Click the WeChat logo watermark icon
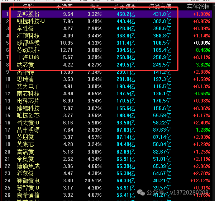The image size is (215, 201). (x=141, y=192)
